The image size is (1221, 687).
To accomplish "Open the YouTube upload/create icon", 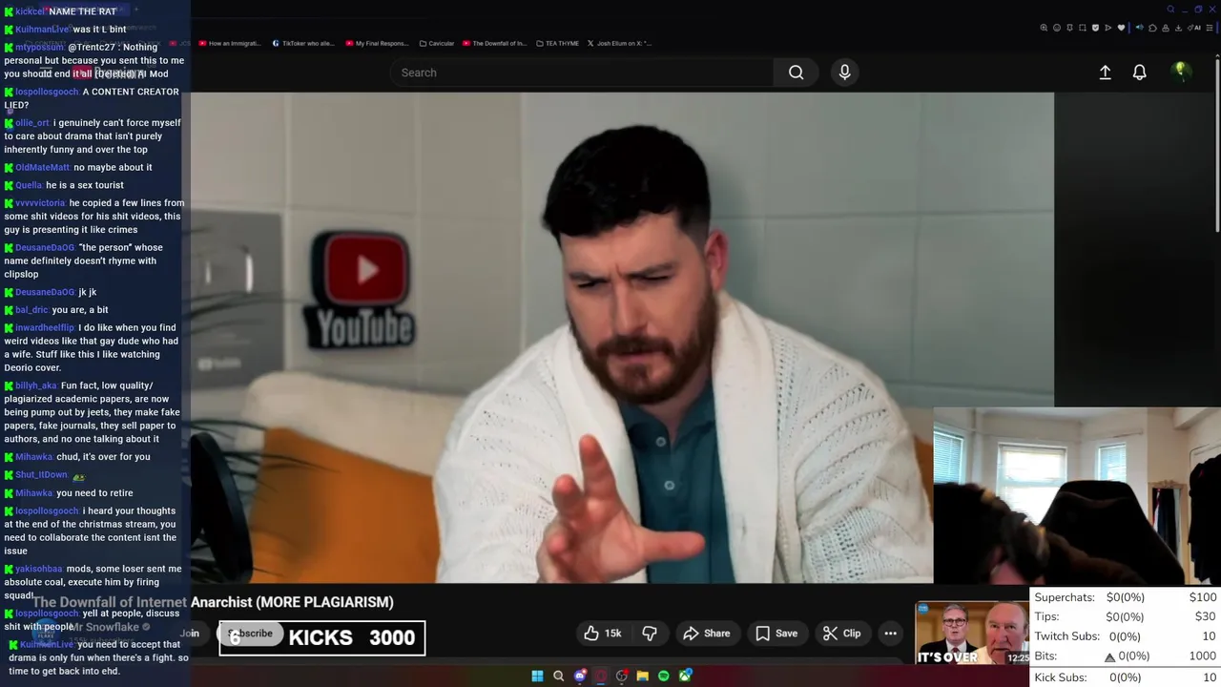I will (x=1105, y=73).
